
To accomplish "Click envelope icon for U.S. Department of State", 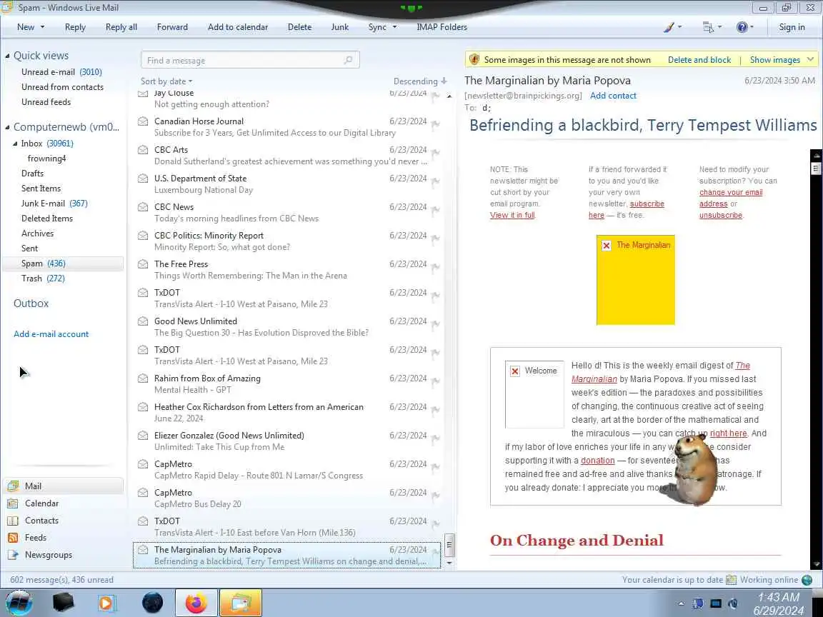I will [142, 179].
